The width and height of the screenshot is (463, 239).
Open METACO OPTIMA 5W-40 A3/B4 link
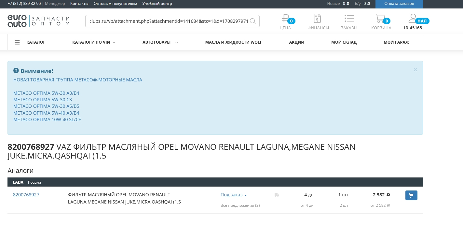coord(46,113)
